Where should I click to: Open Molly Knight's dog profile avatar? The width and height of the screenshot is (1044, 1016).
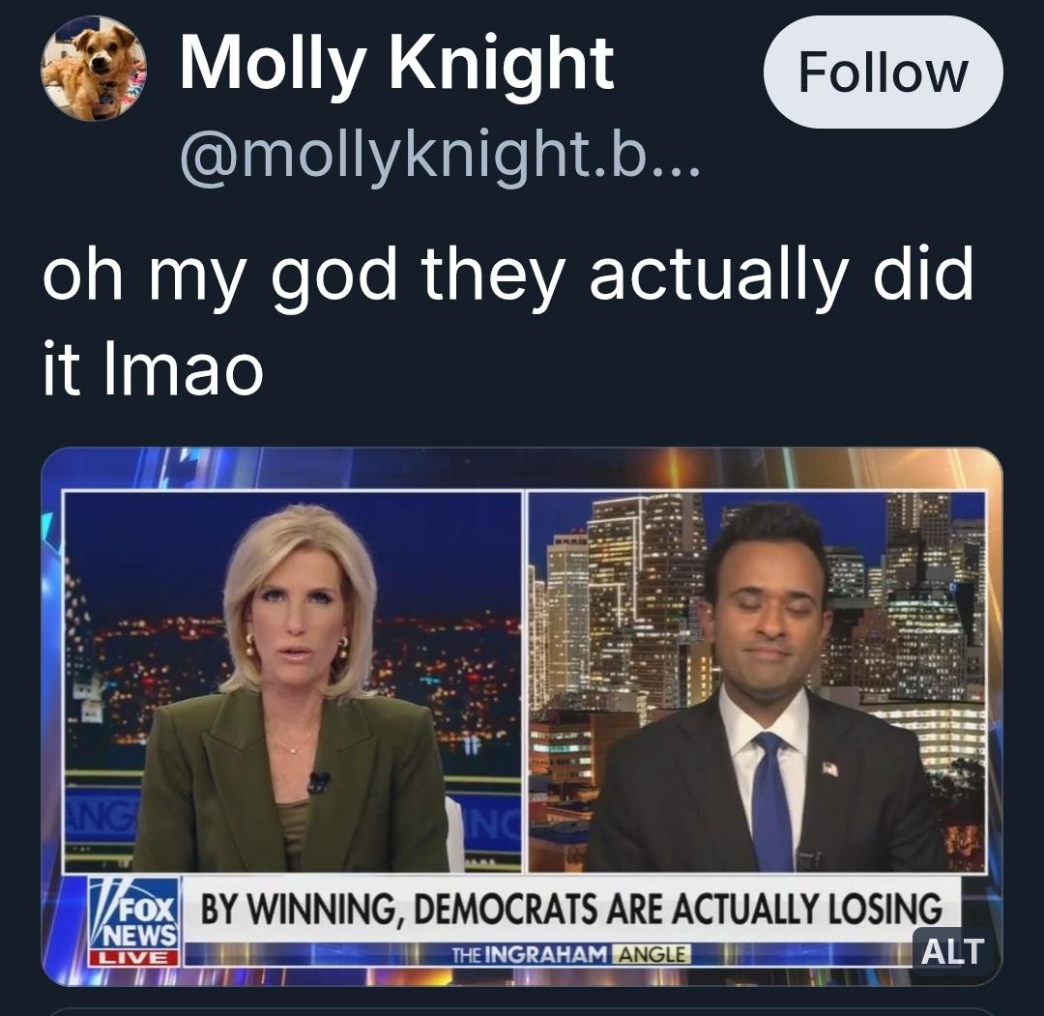pyautogui.click(x=93, y=69)
